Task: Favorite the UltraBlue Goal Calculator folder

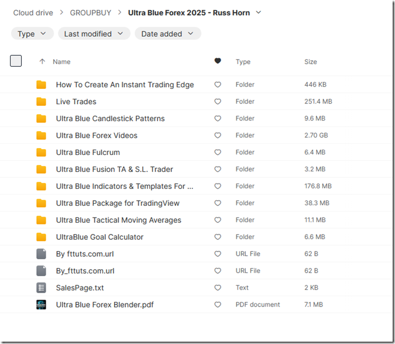Action: pos(218,237)
